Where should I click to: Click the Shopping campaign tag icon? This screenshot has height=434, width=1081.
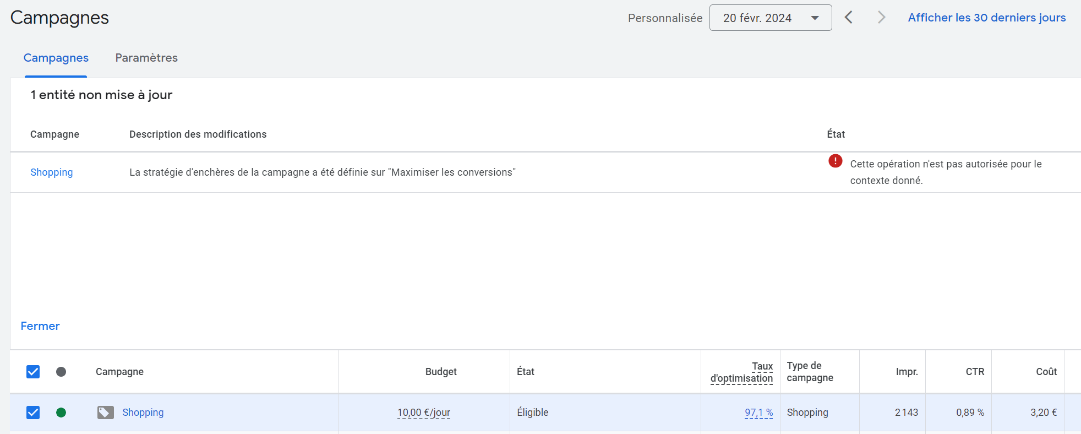tap(105, 413)
